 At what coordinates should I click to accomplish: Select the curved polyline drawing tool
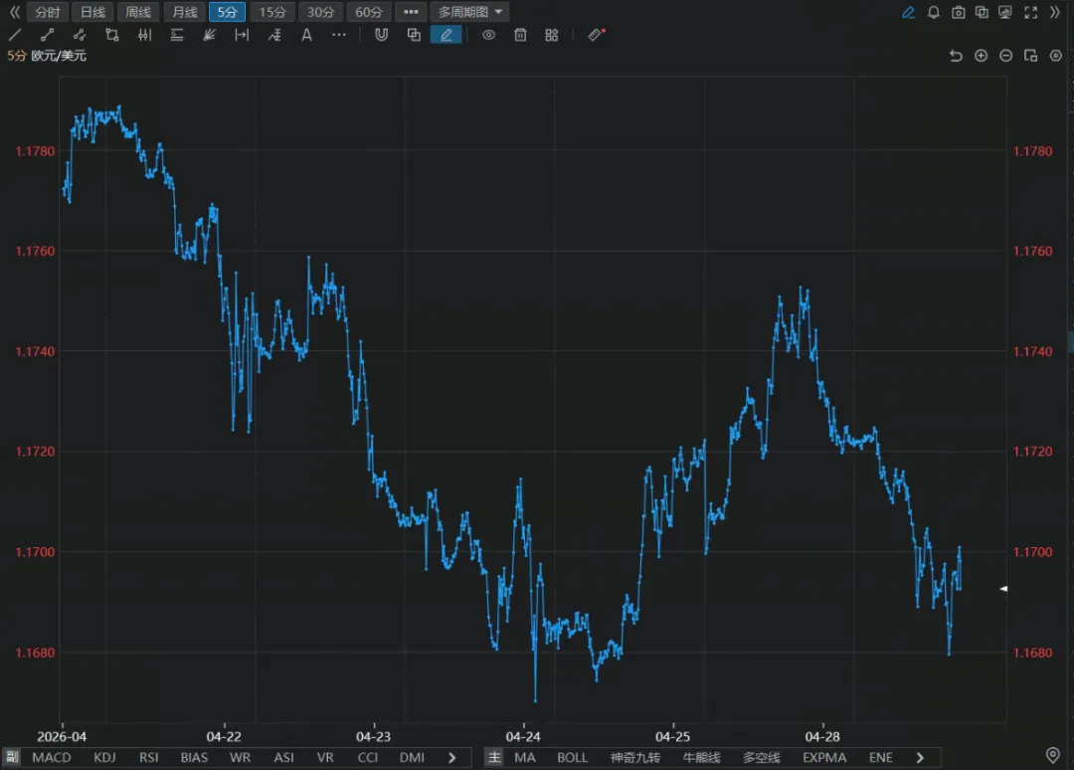click(80, 35)
